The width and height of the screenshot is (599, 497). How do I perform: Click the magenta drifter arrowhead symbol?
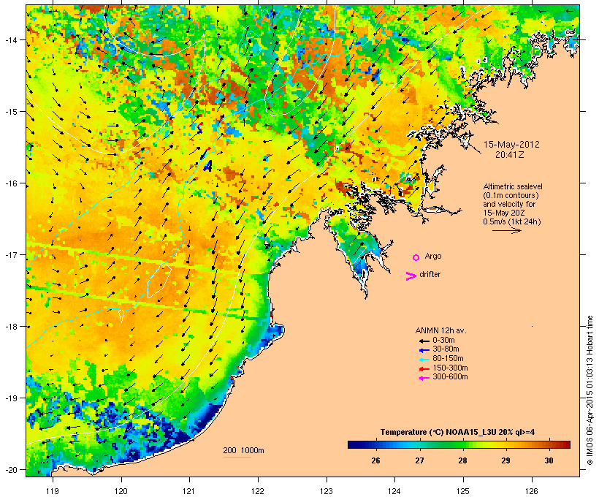click(x=411, y=276)
